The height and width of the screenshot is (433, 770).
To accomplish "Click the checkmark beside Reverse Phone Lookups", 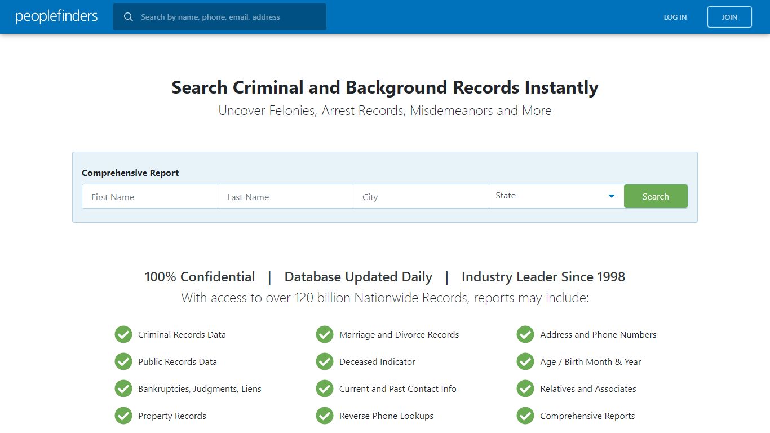I will [325, 416].
